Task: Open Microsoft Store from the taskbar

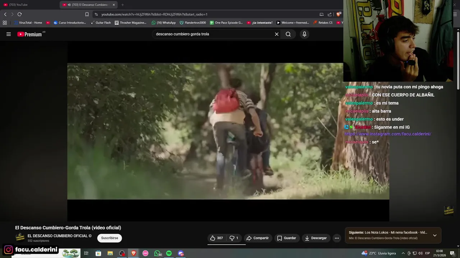Action: click(x=98, y=253)
